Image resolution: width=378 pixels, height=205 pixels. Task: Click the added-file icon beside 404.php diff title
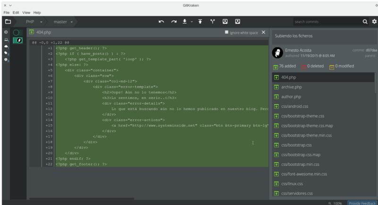pyautogui.click(x=32, y=32)
